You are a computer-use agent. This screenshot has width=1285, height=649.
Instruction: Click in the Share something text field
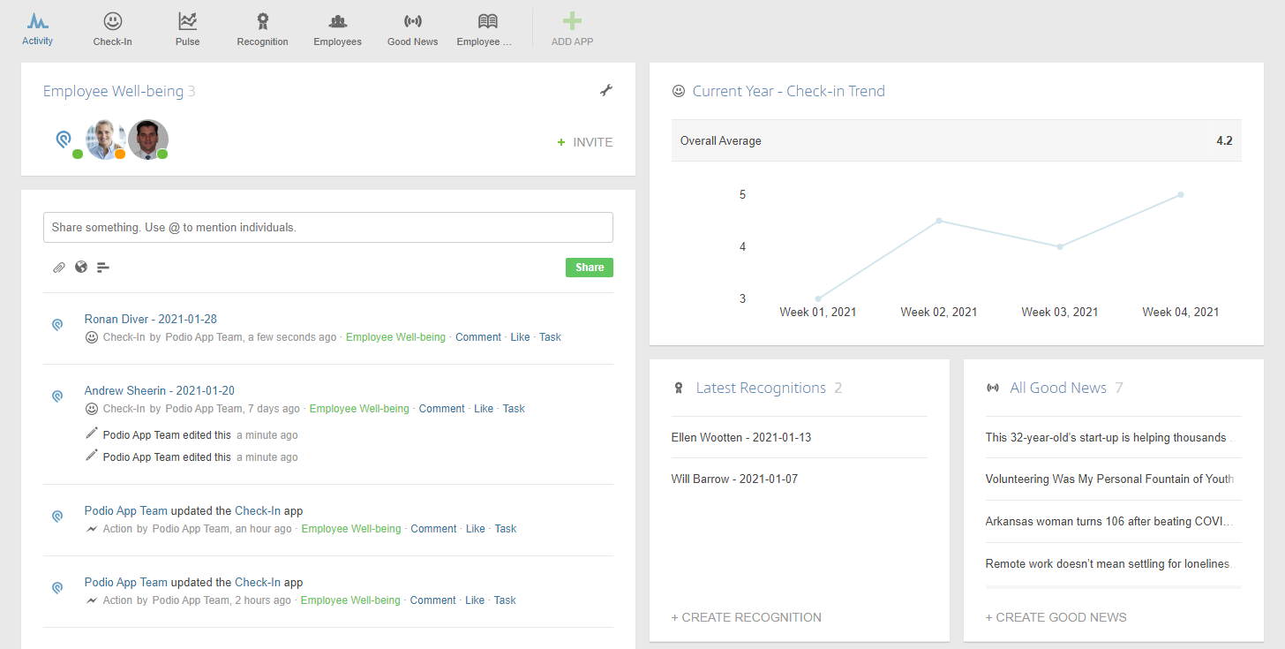tap(327, 227)
